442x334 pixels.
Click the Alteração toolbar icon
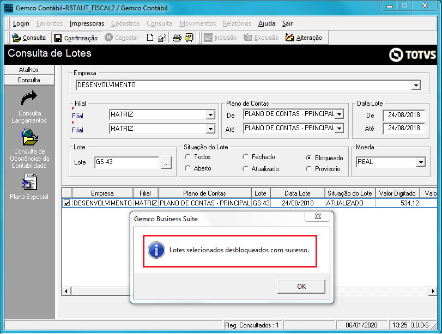pos(289,38)
